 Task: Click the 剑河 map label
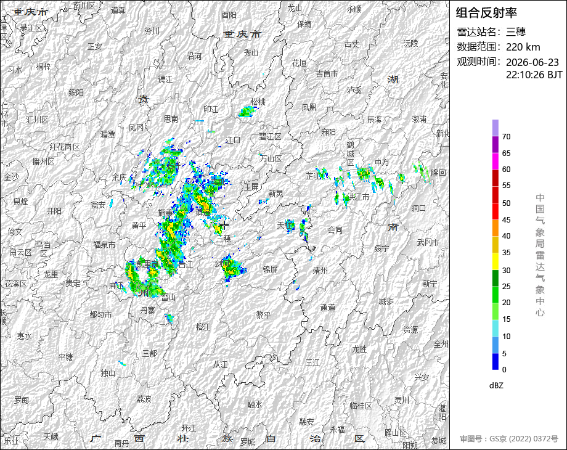click(222, 263)
